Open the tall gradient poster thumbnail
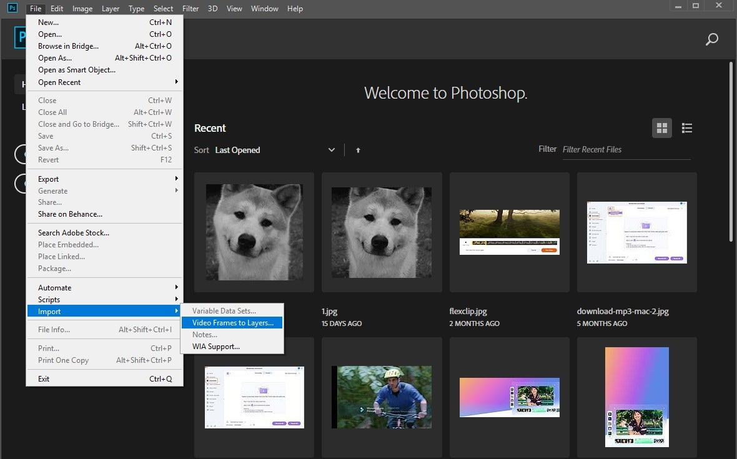The height and width of the screenshot is (459, 737). pyautogui.click(x=637, y=397)
